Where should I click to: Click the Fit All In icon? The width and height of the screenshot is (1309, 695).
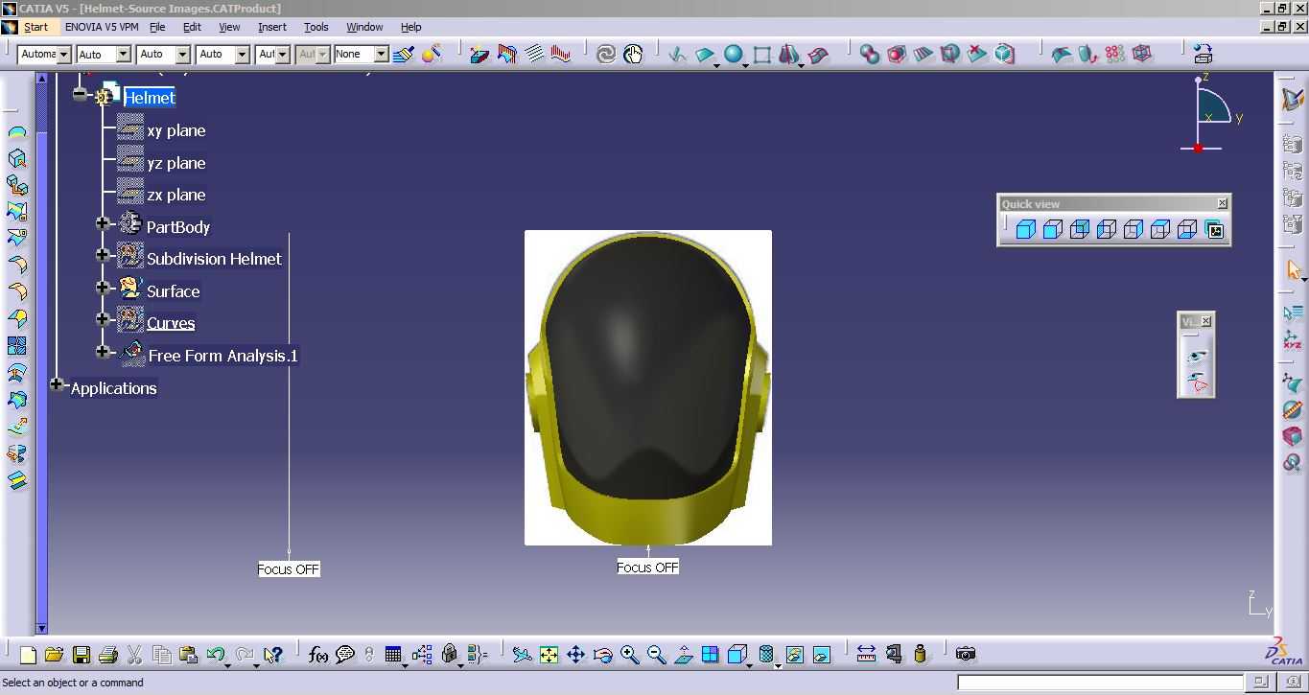[x=549, y=655]
